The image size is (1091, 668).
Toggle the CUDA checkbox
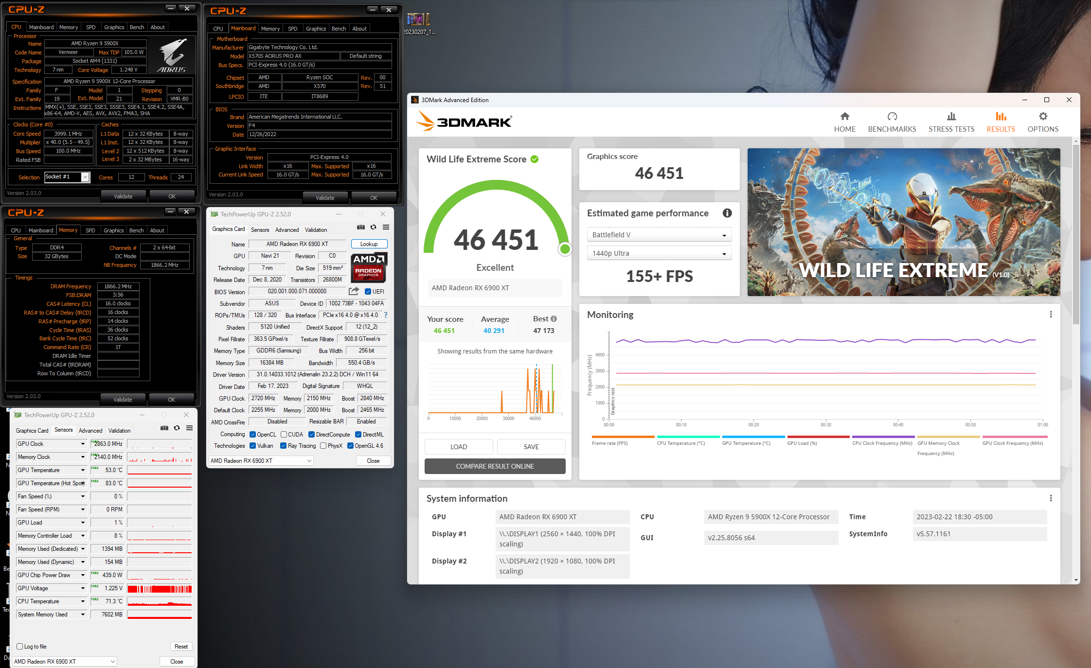[284, 435]
